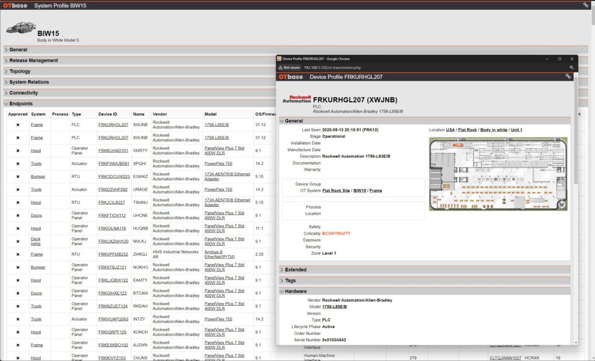Open the Flat Rock Site OT System link
The height and width of the screenshot is (361, 595).
tap(336, 191)
